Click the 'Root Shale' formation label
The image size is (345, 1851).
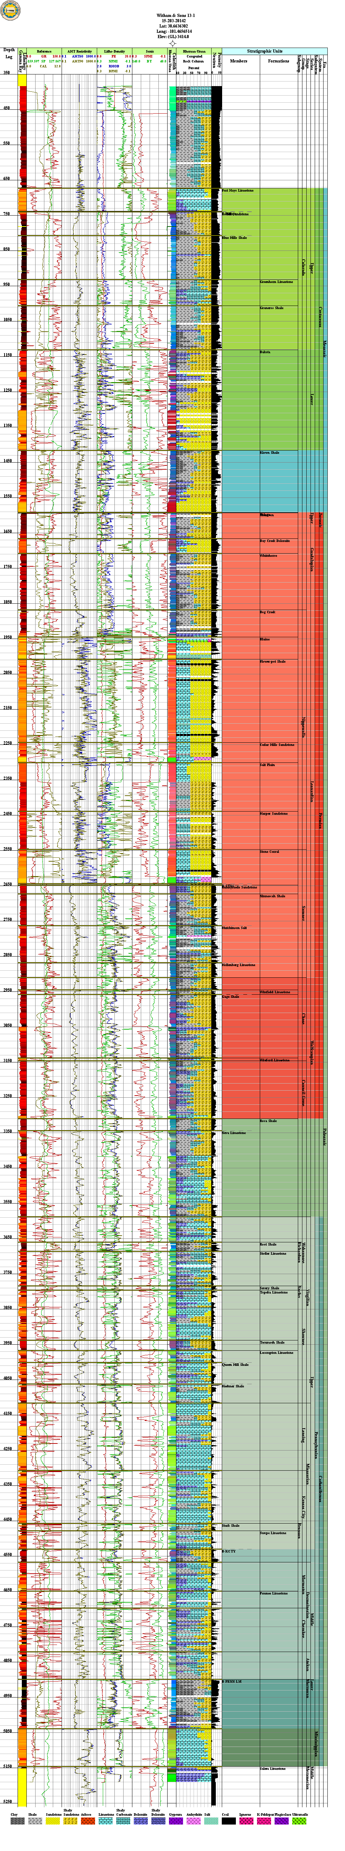(268, 1244)
